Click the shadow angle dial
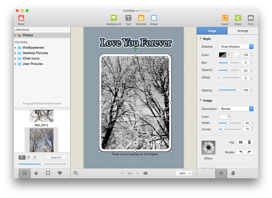 [237, 55]
